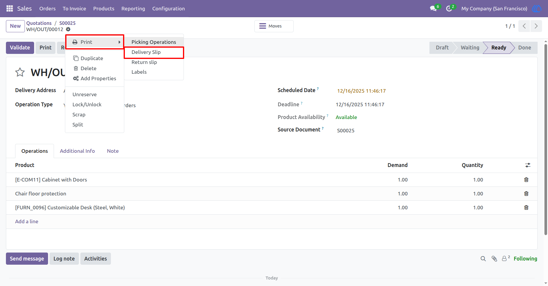
Task: Go to the previous record arrow
Action: 524,26
